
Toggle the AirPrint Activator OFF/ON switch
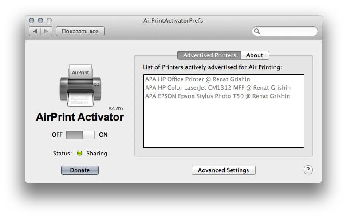click(x=80, y=135)
